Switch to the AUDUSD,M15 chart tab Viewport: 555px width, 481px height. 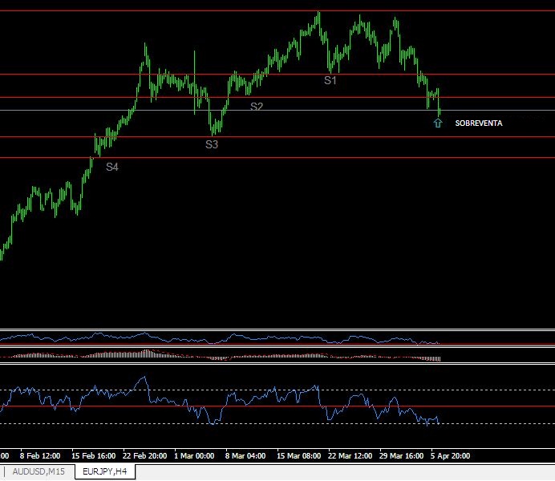38,471
